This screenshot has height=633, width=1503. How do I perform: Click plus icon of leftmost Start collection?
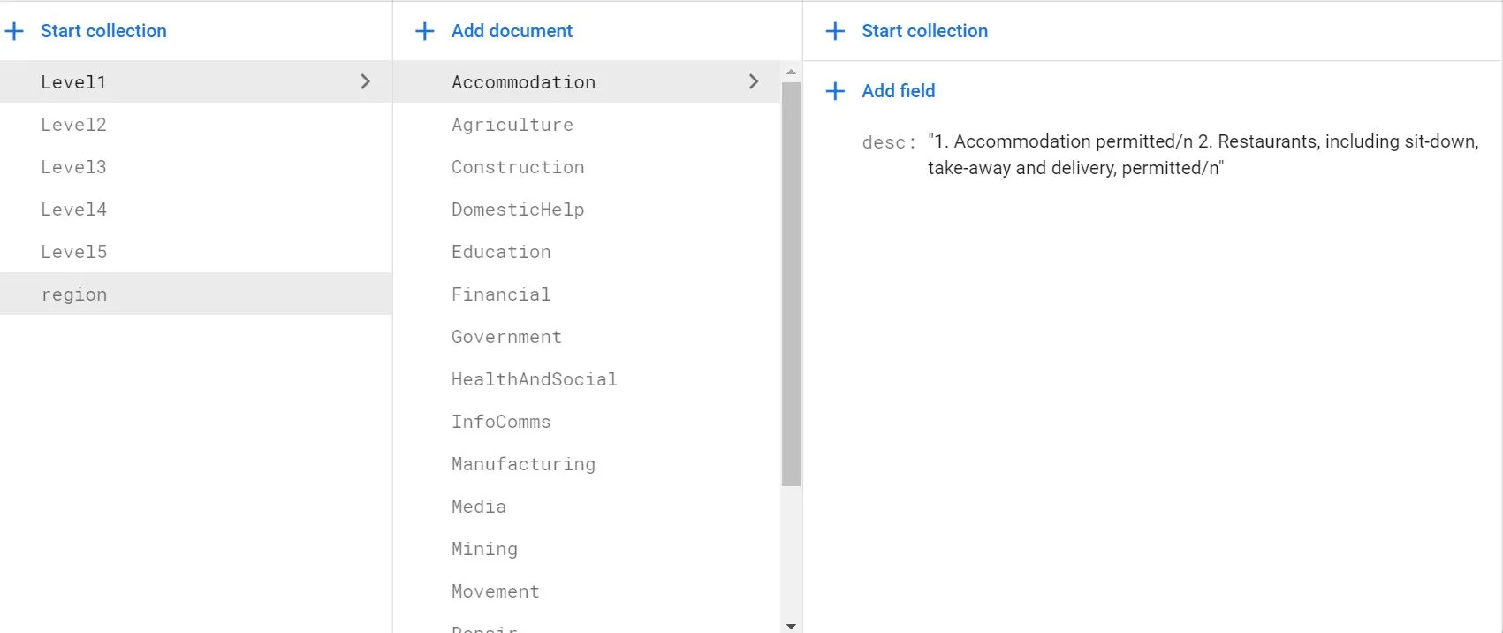coord(15,31)
